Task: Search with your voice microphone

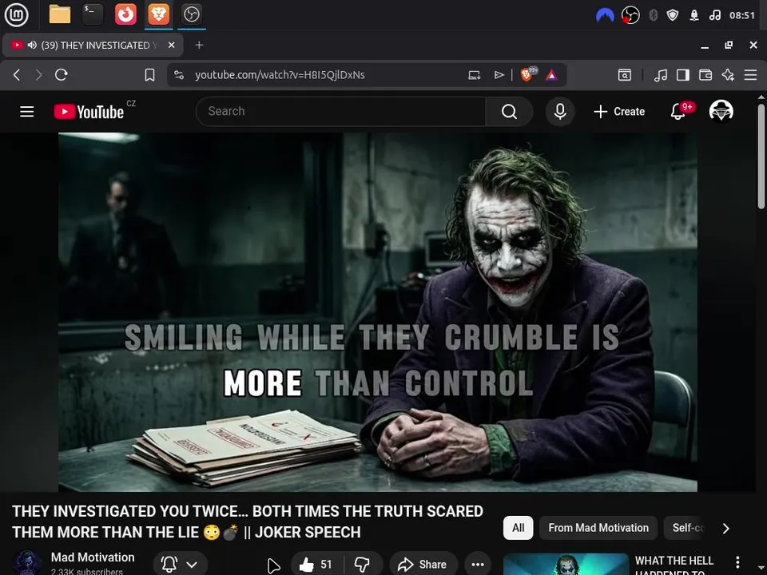Action: coord(560,112)
